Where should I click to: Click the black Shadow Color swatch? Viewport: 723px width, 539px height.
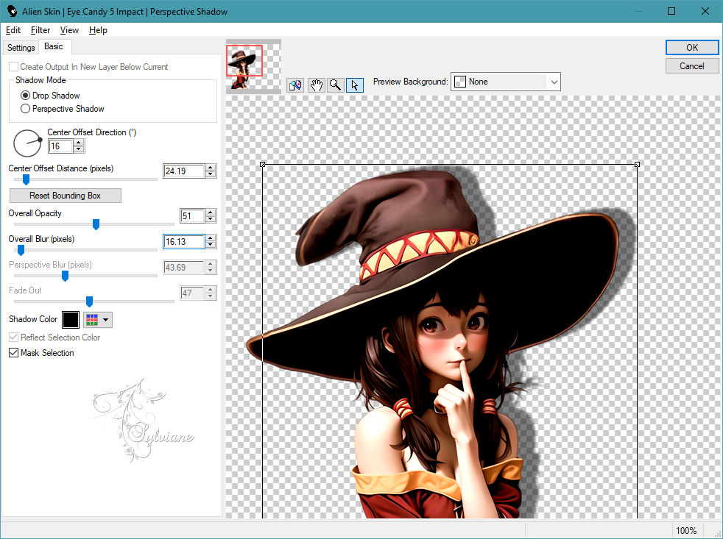click(x=71, y=320)
